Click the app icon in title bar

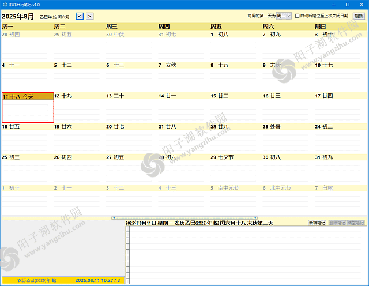click(x=5, y=5)
